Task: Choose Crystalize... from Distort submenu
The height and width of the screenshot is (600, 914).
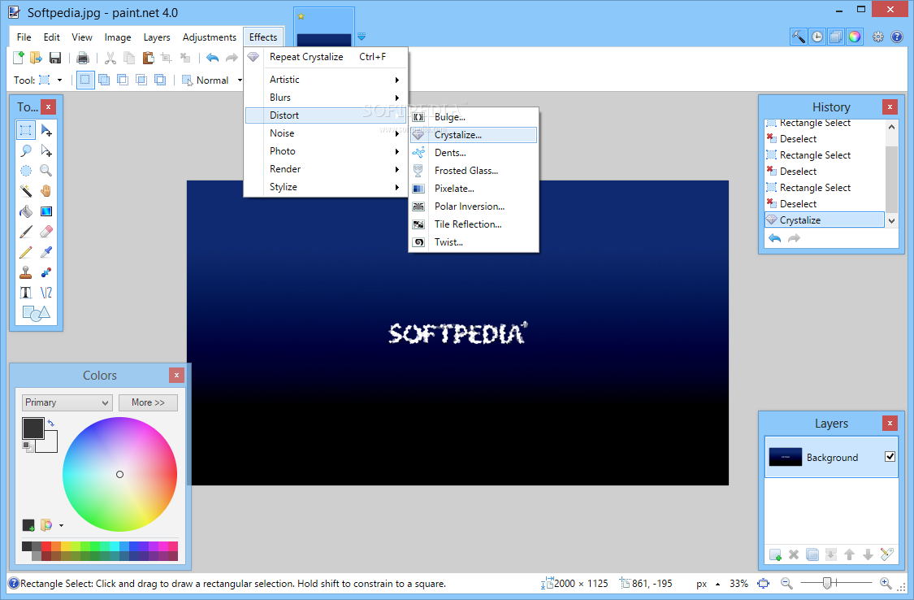Action: click(474, 135)
